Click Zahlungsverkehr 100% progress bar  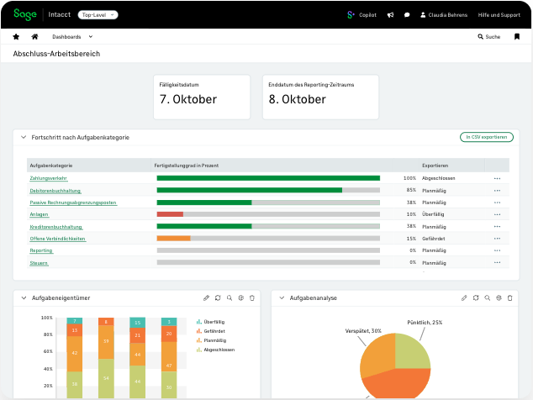(x=268, y=178)
